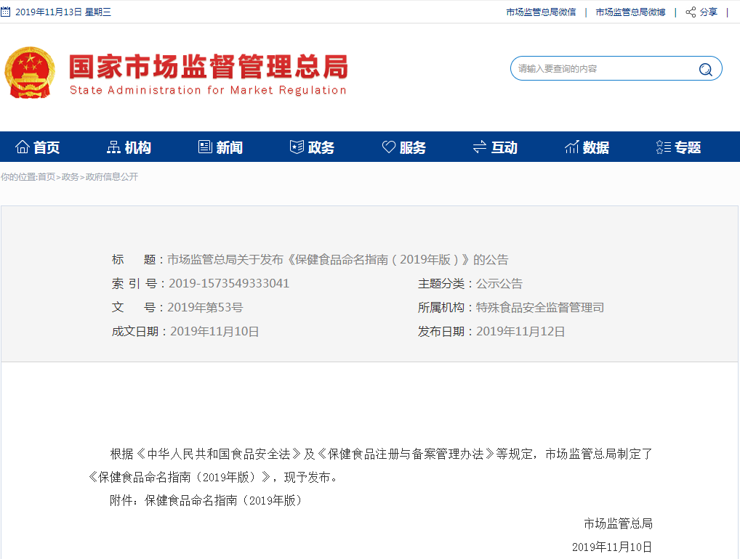Go to 政府信息公开 in the breadcrumb

[112, 176]
